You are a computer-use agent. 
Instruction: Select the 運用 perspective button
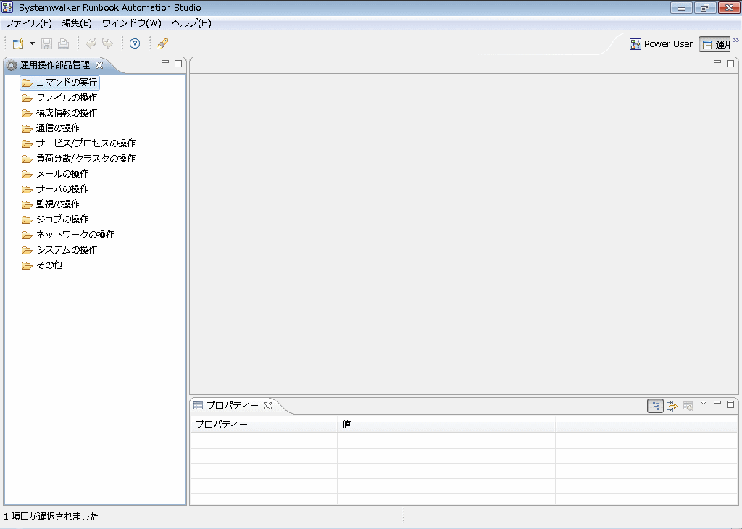coord(715,44)
